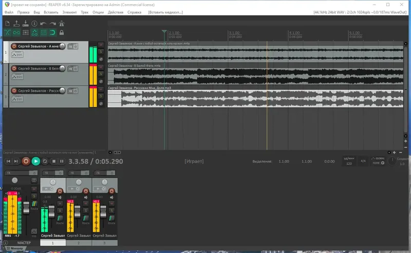Toggle master mono/stereo button in mixer
Image resolution: width=411 pixels, height=253 pixels.
coord(34,180)
